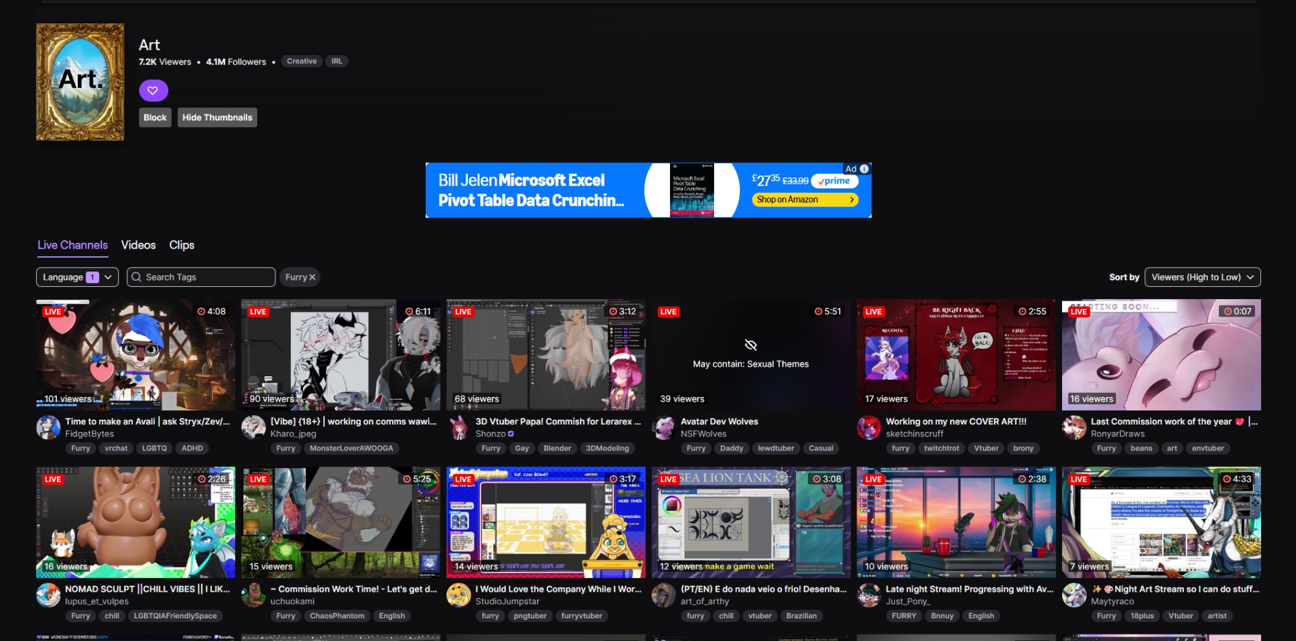
Task: Click the hidden-content eye icon on NSFWolves stream
Action: point(750,345)
